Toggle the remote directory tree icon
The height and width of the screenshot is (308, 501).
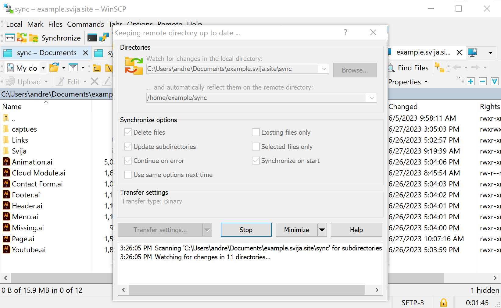(x=439, y=68)
